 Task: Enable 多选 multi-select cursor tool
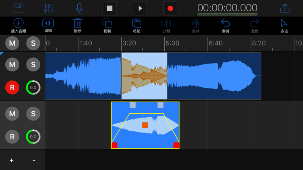[284, 26]
